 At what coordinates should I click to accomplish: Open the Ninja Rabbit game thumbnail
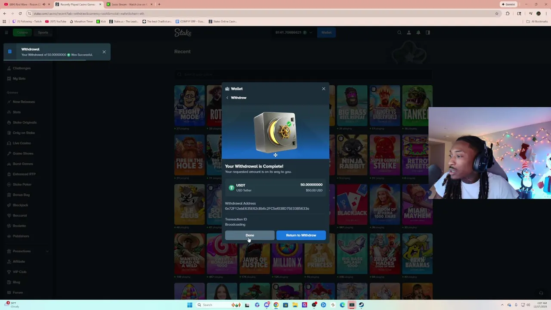tap(352, 155)
